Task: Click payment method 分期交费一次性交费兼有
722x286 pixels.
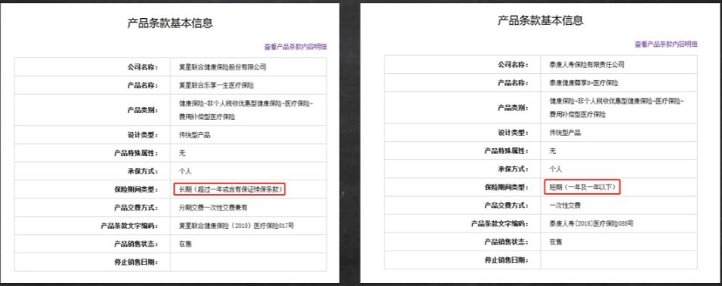Action: 213,208
